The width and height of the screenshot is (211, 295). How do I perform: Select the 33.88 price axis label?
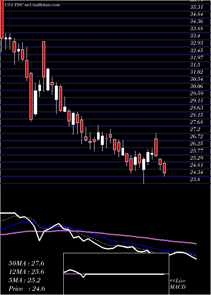(196, 29)
